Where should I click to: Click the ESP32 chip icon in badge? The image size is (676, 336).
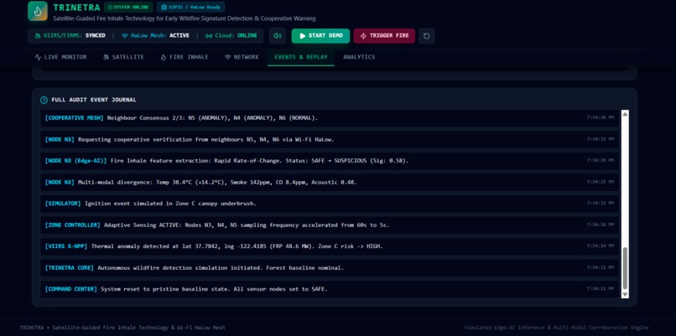click(x=164, y=7)
